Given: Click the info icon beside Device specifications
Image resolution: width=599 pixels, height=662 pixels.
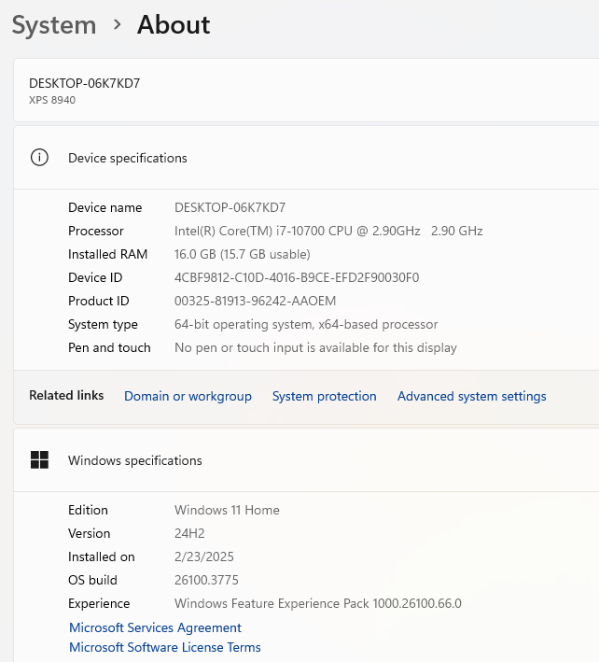Looking at the screenshot, I should click(39, 158).
